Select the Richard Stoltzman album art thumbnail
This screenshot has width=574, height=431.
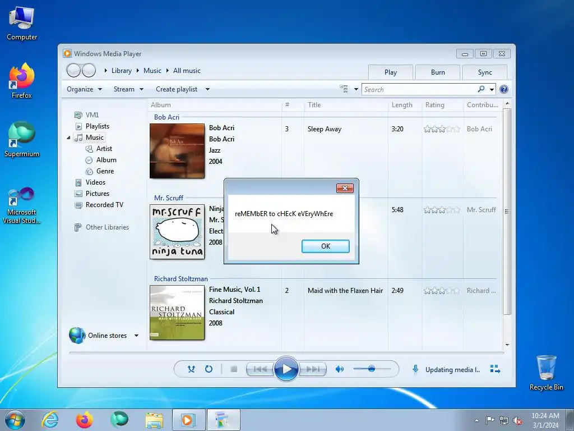[177, 313]
